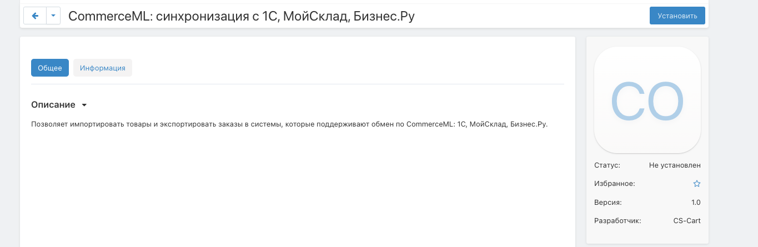
Task: Click the Не установлен status value
Action: click(675, 165)
